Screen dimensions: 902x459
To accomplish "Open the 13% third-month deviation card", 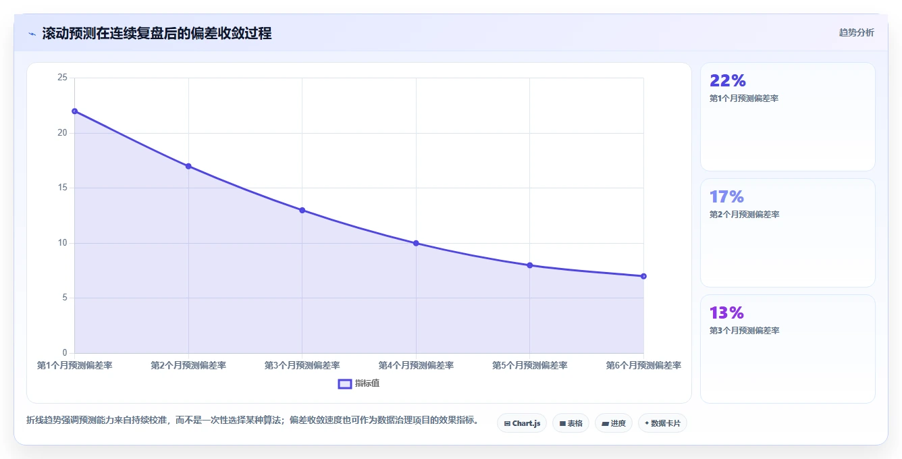I will click(788, 349).
